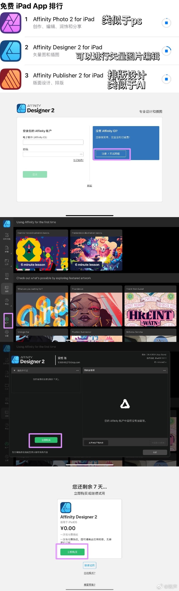Open Camilla Falsini illustration basics lesson
Viewport: 179px width, 591px height.
point(42,250)
